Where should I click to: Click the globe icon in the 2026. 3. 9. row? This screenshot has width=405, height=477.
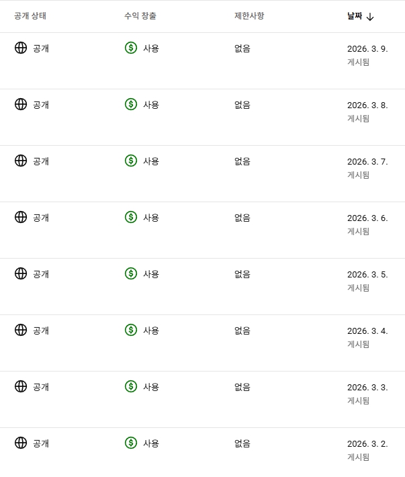[21, 48]
